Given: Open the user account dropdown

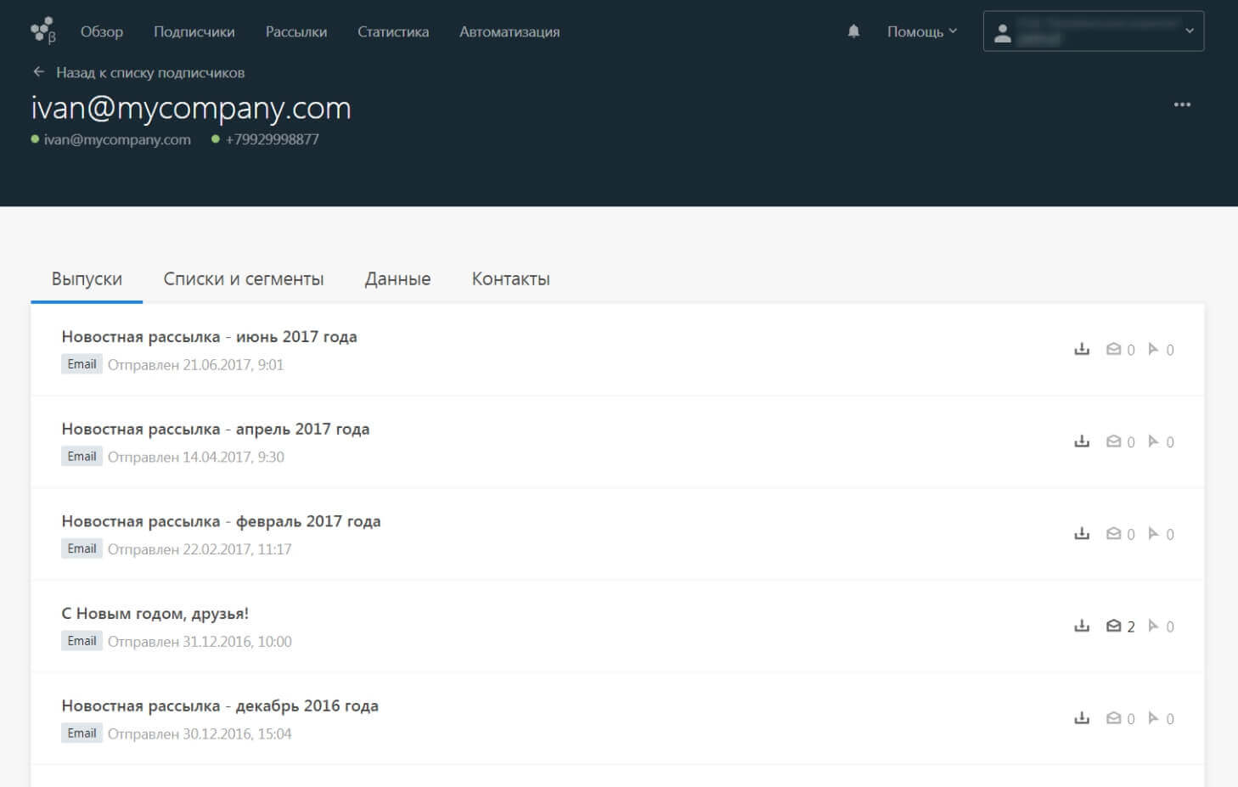Looking at the screenshot, I should [x=1093, y=31].
